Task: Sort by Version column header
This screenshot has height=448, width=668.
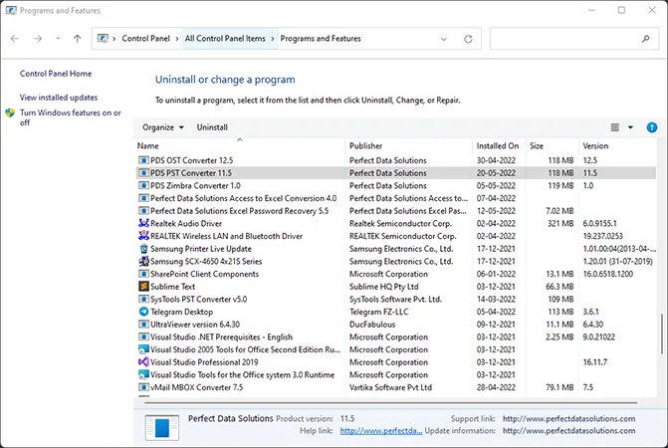Action: coord(595,146)
